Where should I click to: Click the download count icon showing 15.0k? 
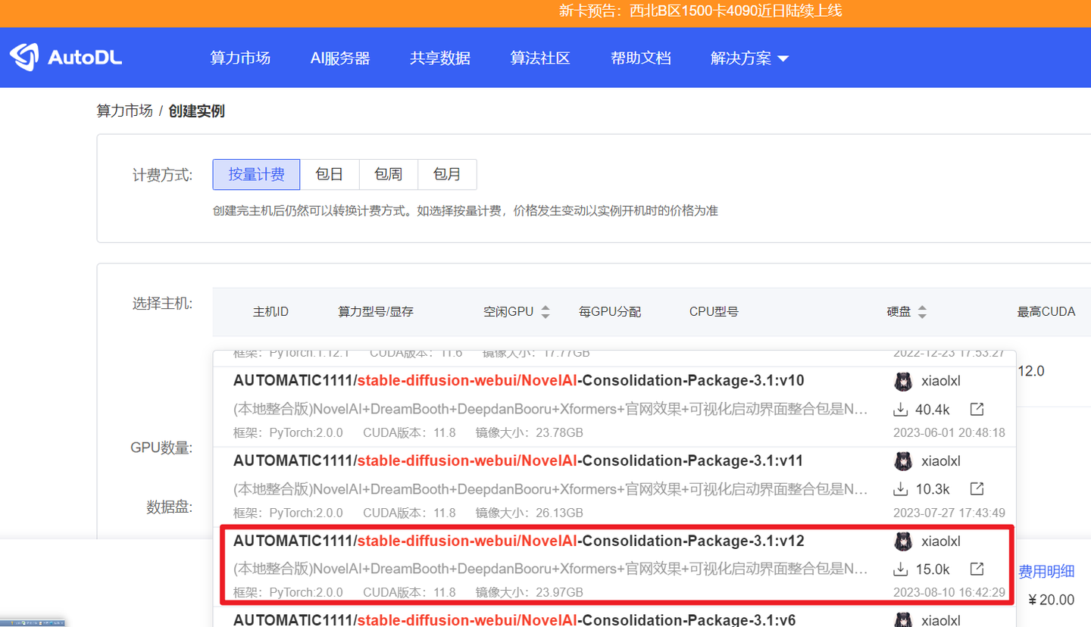tap(902, 569)
